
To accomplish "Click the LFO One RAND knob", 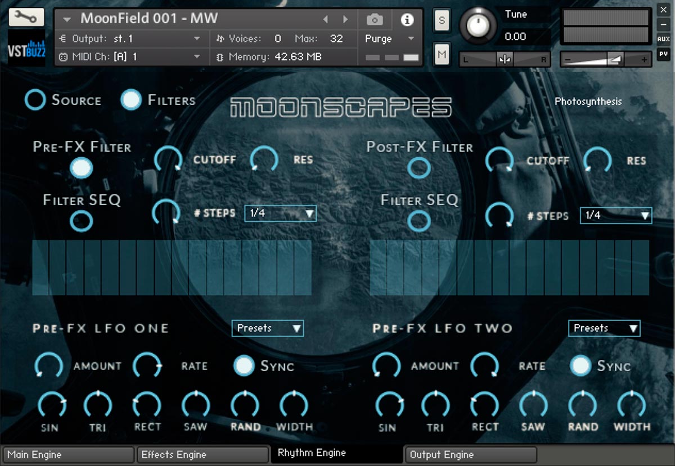I will pos(245,405).
